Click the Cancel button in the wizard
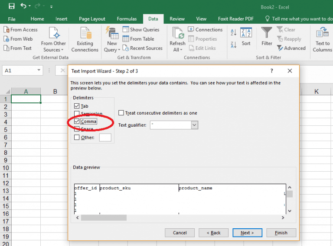The image size is (333, 246). 180,233
